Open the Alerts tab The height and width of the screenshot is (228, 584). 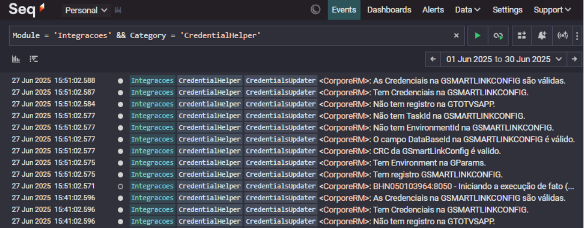pos(433,10)
